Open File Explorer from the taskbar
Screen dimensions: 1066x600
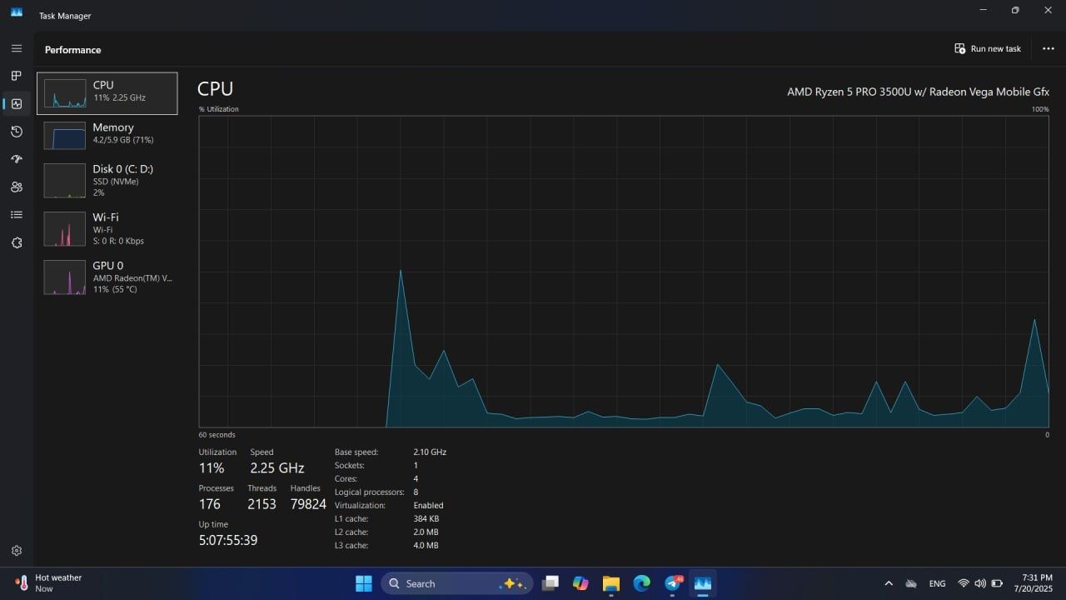tap(611, 583)
